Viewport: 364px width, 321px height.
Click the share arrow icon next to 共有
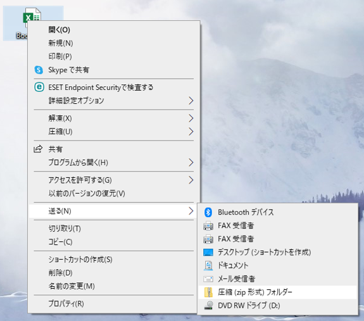[38, 149]
